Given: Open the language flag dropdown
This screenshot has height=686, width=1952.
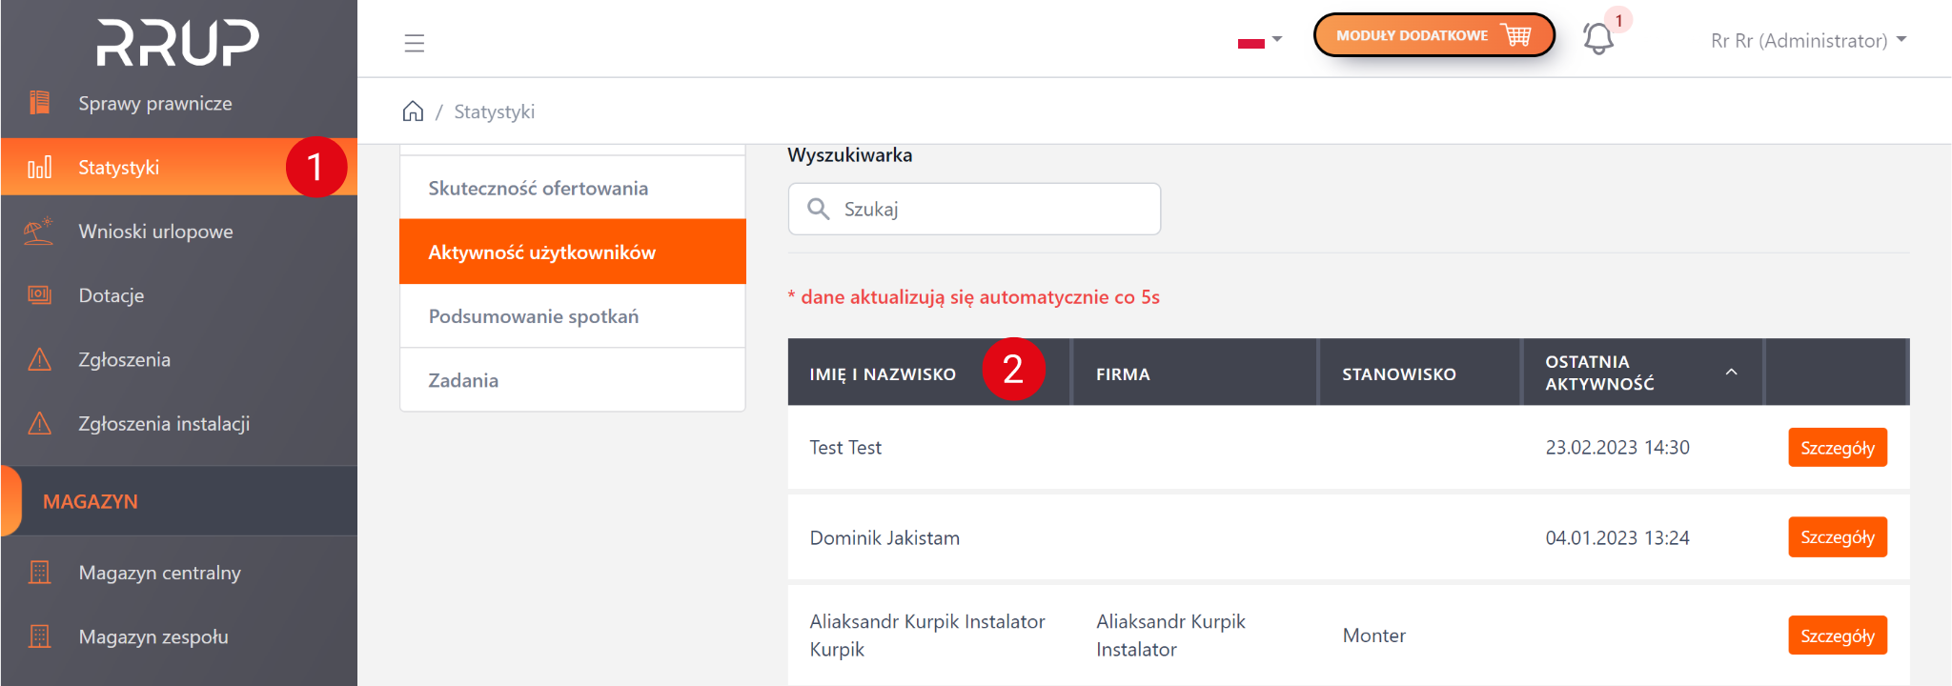Looking at the screenshot, I should [x=1259, y=41].
